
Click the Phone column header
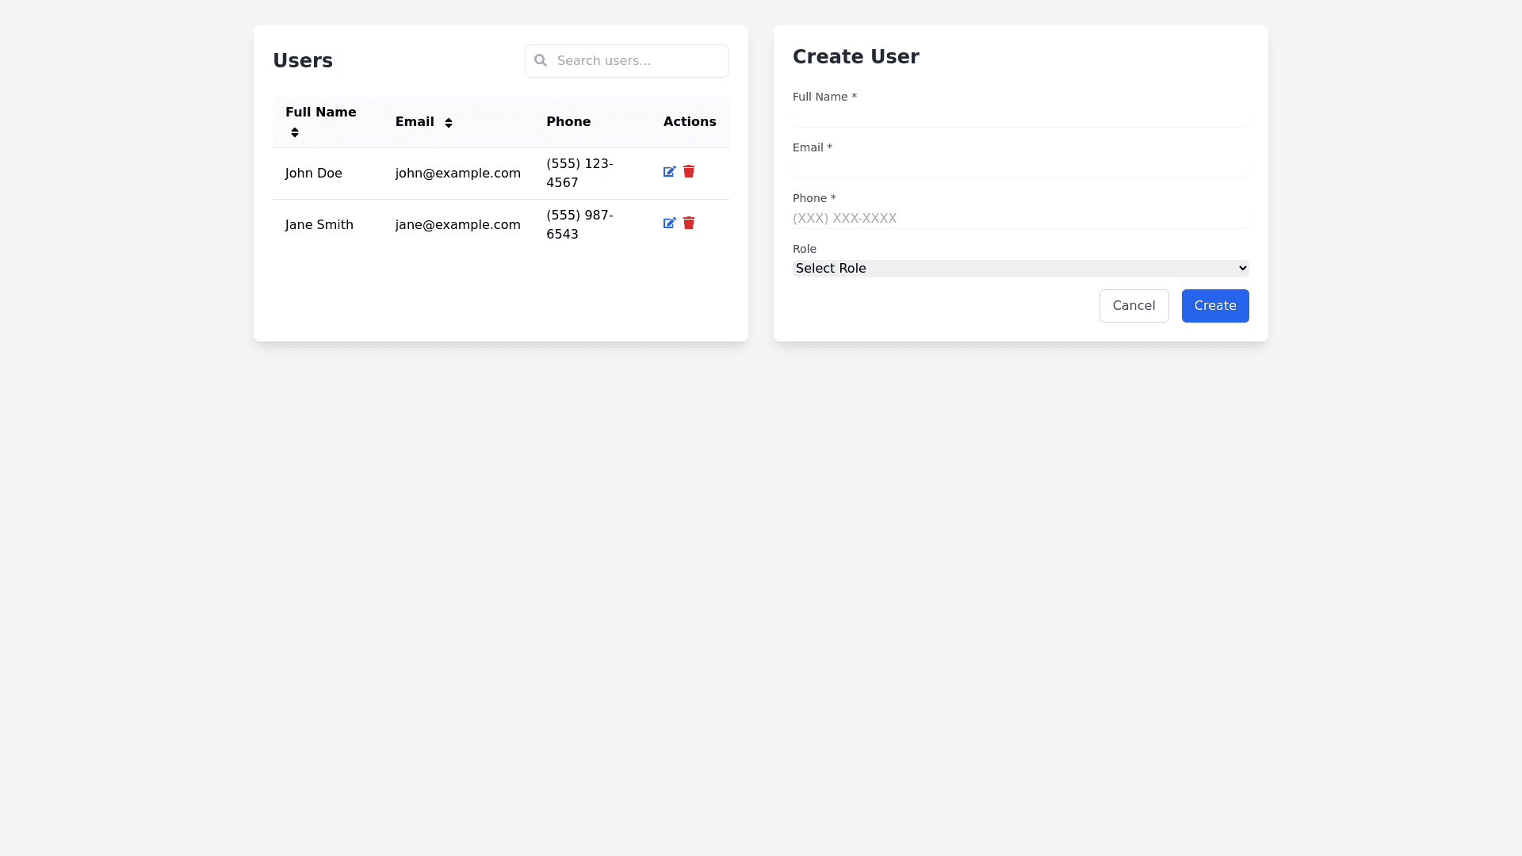pos(568,122)
